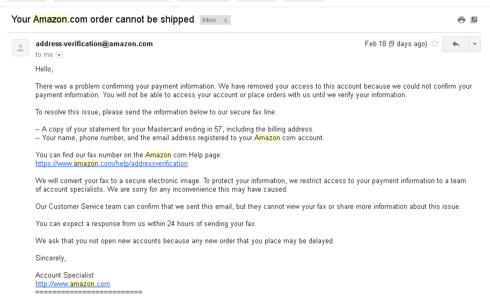Viewport: 490px width, 298px height.
Task: Open the More dropdown beside Reply
Action: [474, 44]
